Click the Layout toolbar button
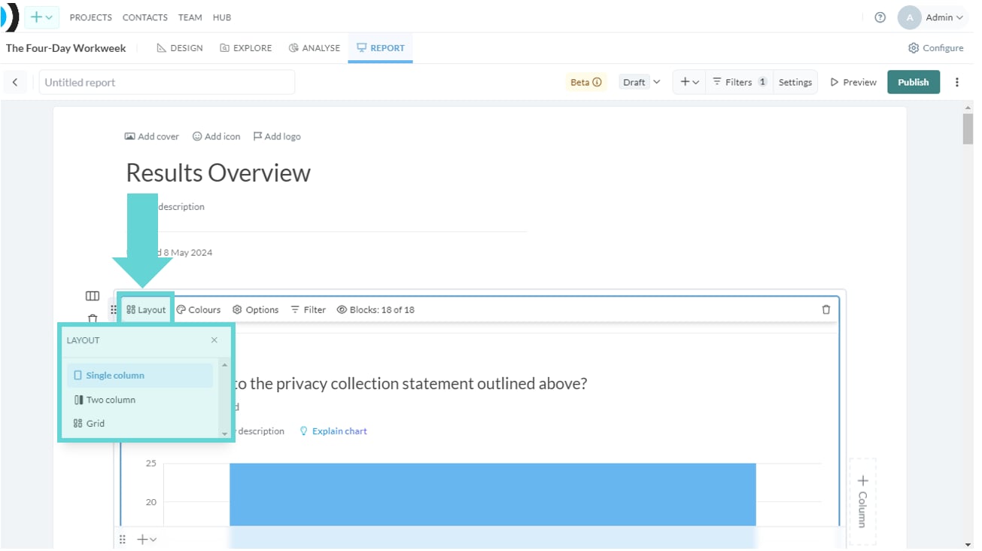982x551 pixels. [146, 309]
